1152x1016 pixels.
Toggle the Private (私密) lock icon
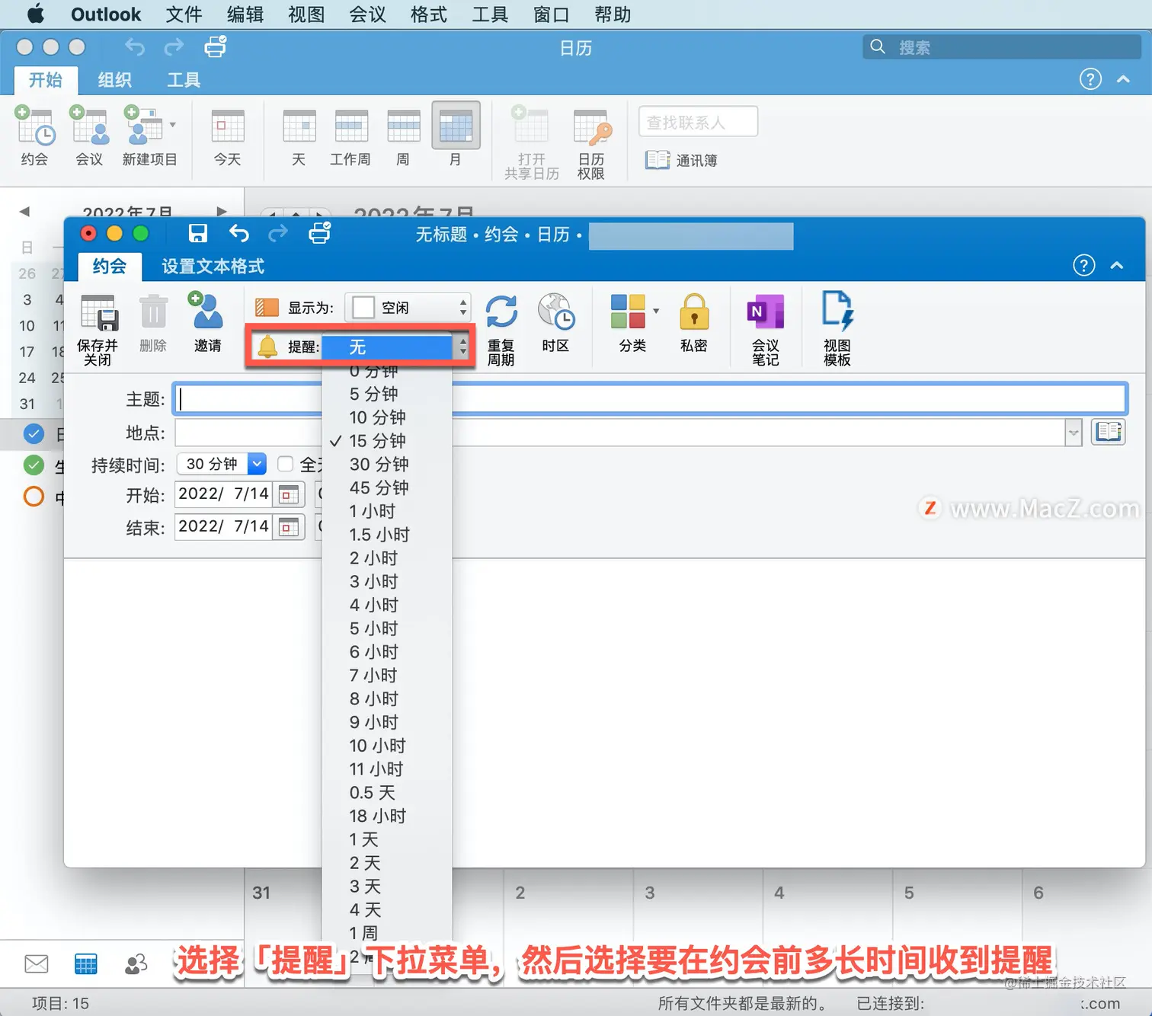[x=693, y=312]
